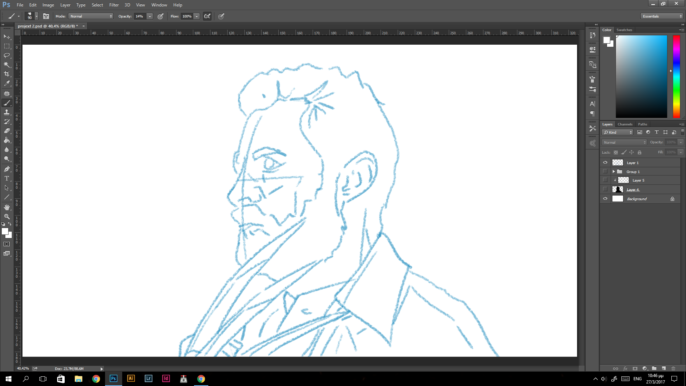
Task: Select the Lasso tool
Action: coord(7,55)
